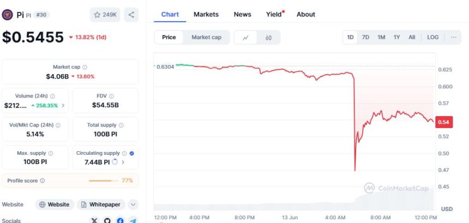Select the 7D time range
469x223 pixels.
[365, 37]
